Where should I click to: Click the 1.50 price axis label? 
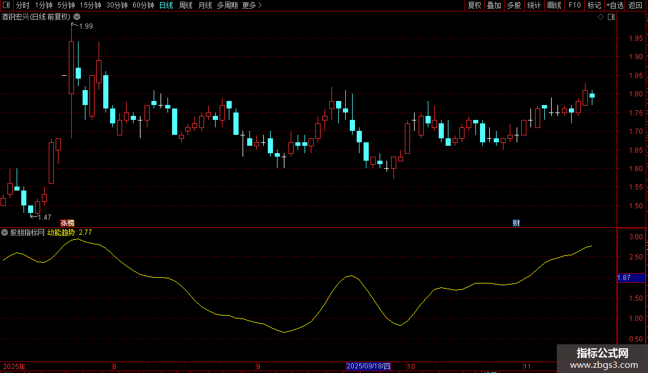click(x=635, y=206)
